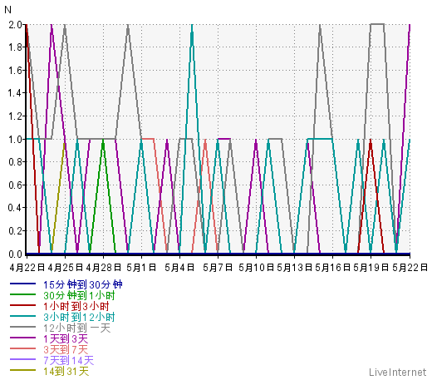Click the 4月22日 date label on axis
The height and width of the screenshot is (380, 432).
(x=27, y=268)
